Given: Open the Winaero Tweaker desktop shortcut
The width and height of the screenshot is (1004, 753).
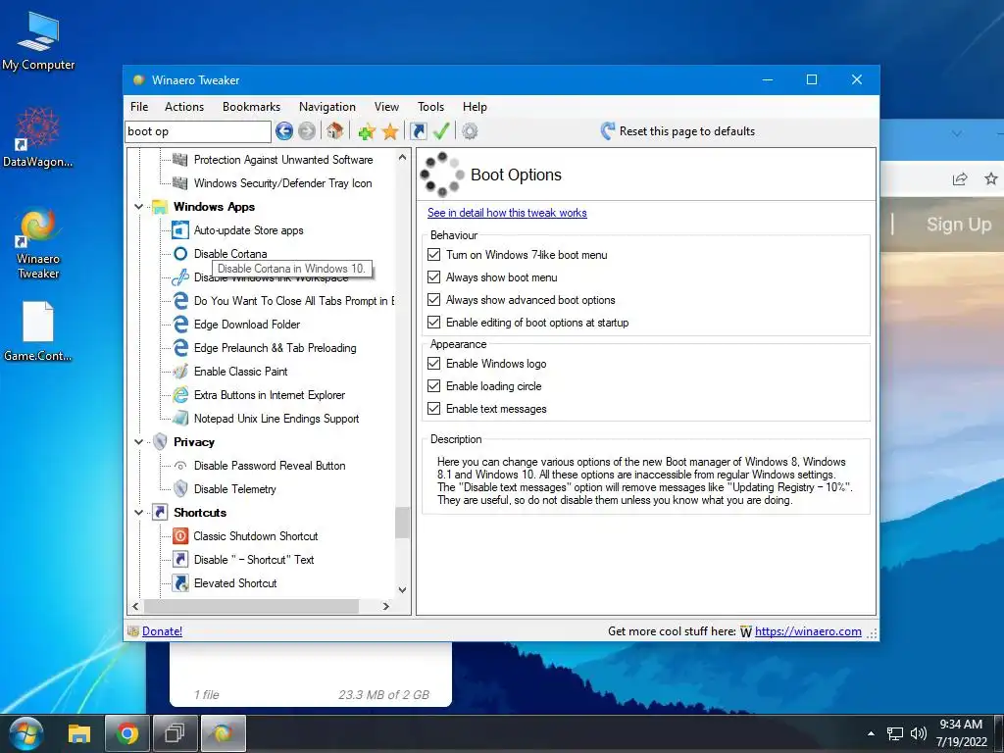Looking at the screenshot, I should point(38,243).
